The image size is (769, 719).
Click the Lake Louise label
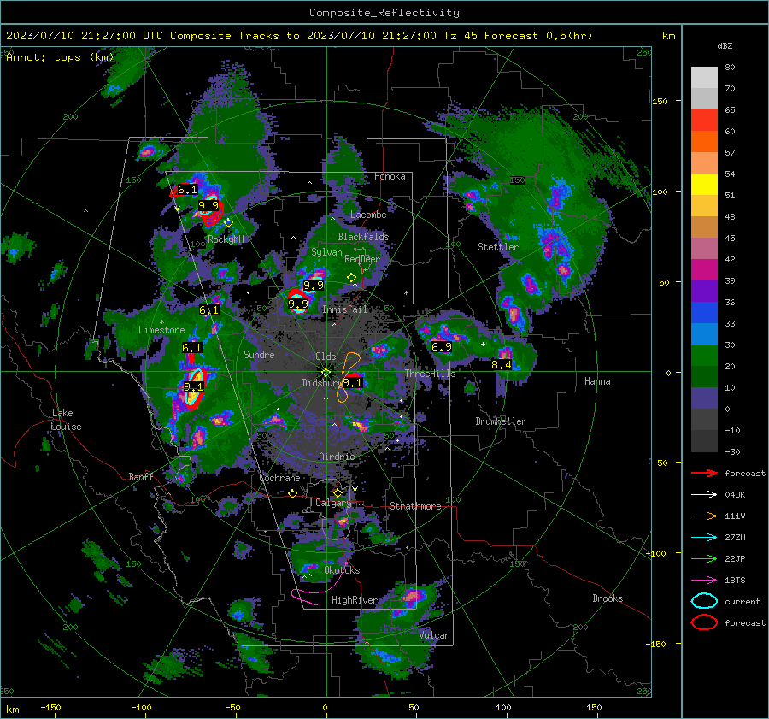tap(66, 420)
